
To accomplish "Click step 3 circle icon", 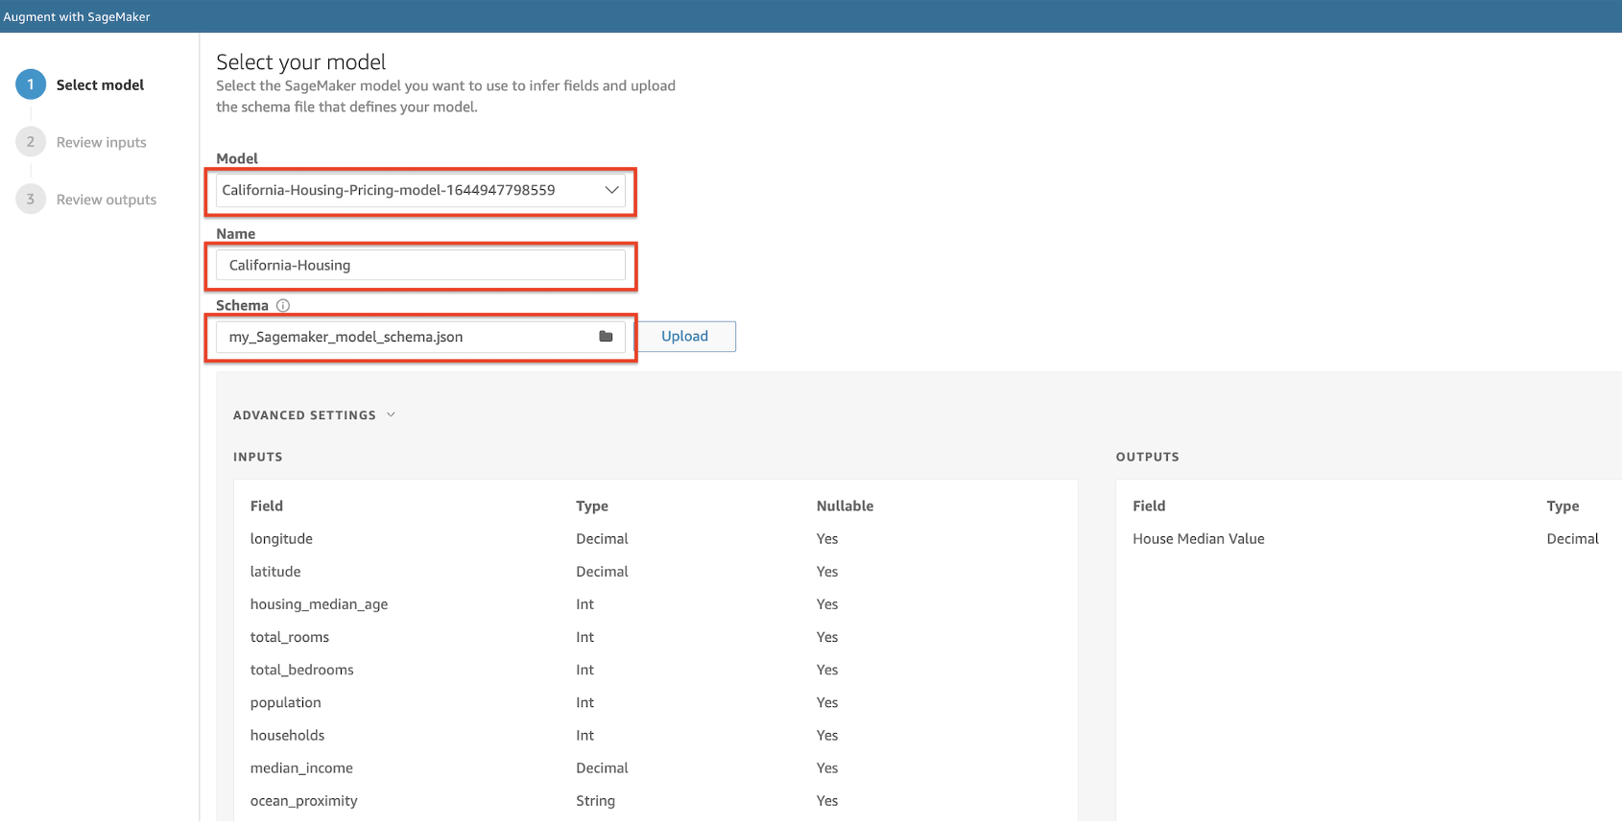I will (31, 200).
